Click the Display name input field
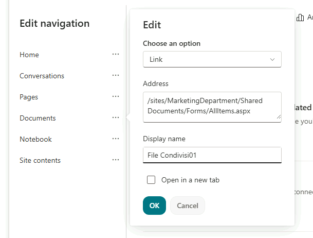Screen dimensions: 313x238 (212, 155)
